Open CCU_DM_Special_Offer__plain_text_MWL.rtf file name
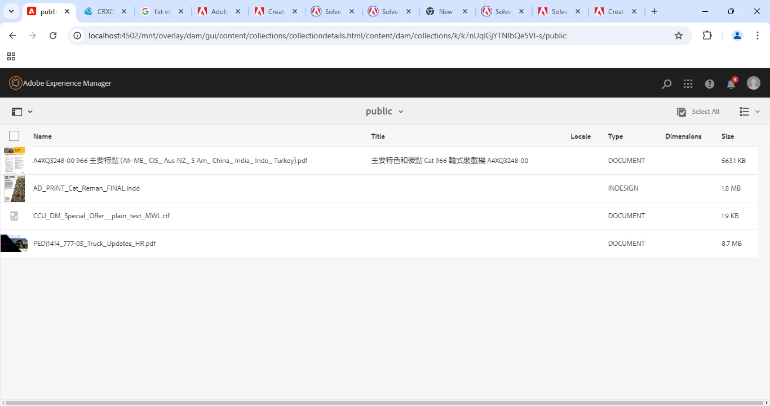 click(x=101, y=216)
